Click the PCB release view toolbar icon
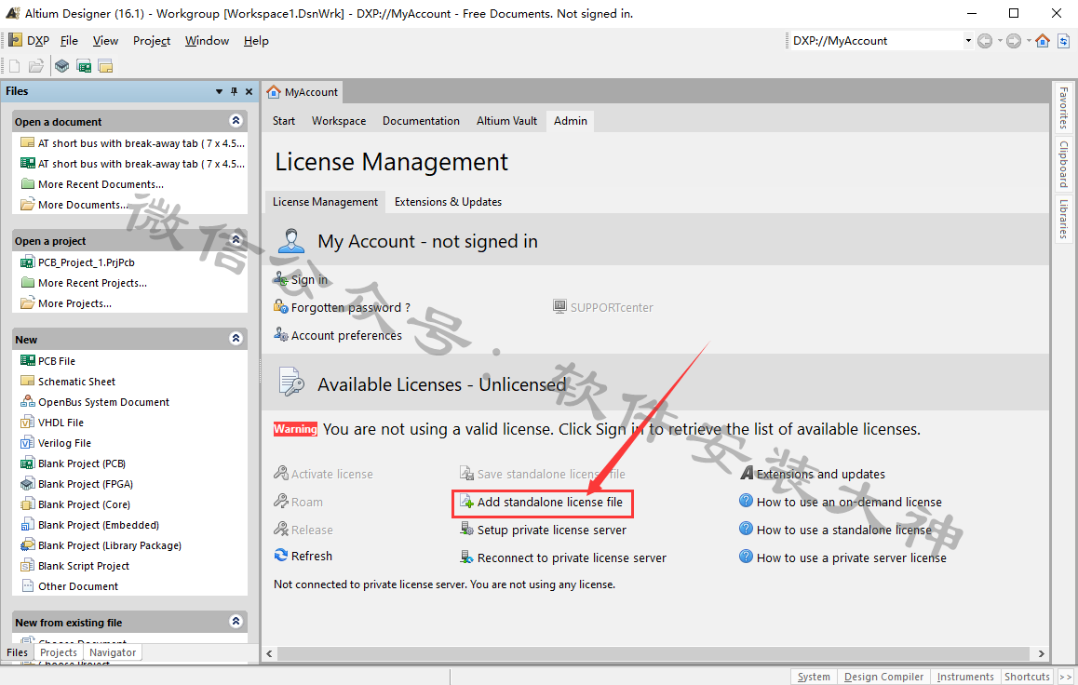 (x=84, y=66)
